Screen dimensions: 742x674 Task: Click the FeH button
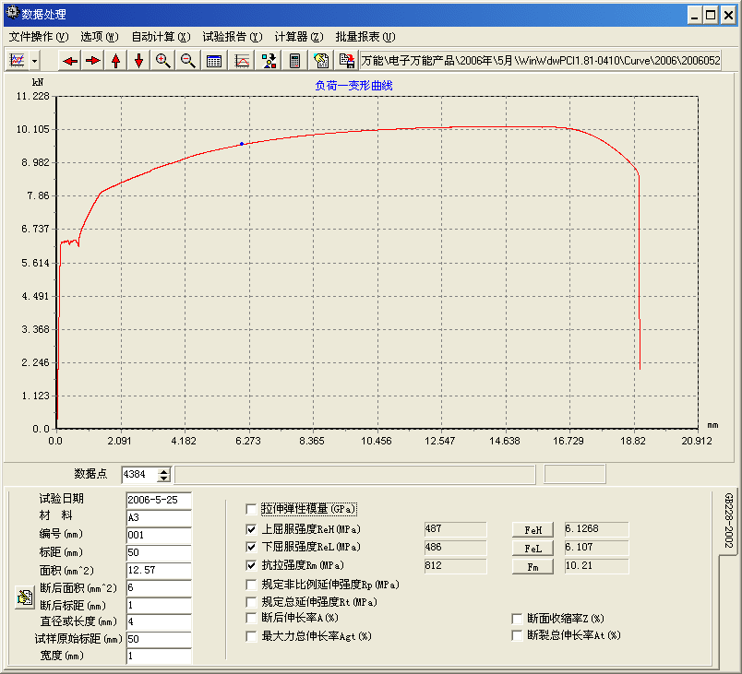click(533, 530)
